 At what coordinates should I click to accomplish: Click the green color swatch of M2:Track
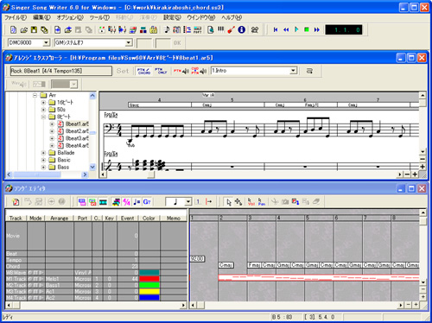(x=149, y=285)
